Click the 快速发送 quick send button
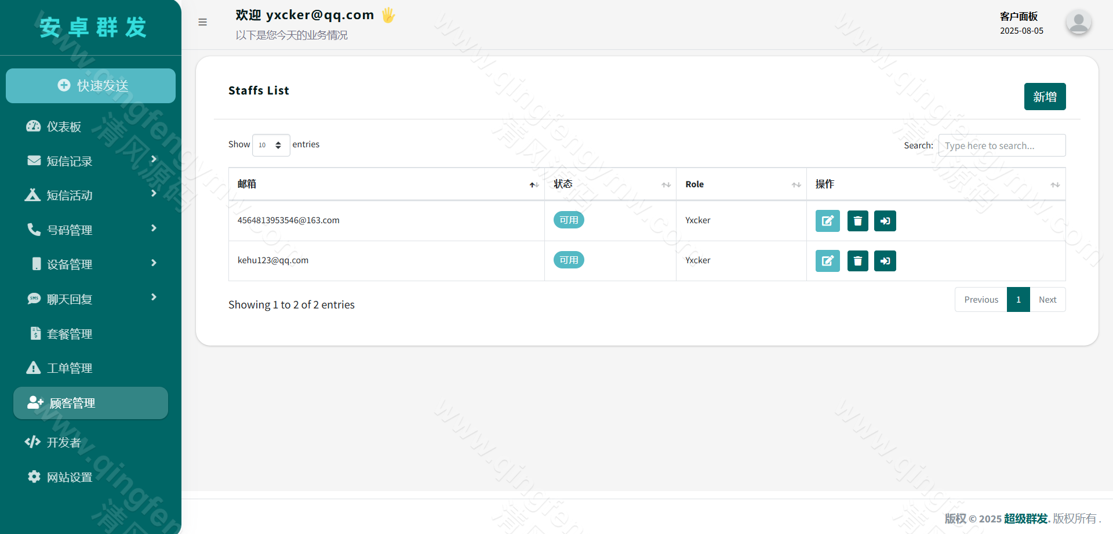The image size is (1113, 534). tap(90, 86)
